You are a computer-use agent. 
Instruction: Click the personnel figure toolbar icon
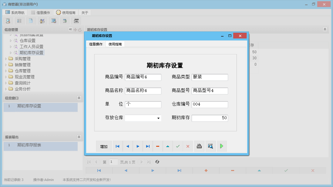click(x=42, y=21)
